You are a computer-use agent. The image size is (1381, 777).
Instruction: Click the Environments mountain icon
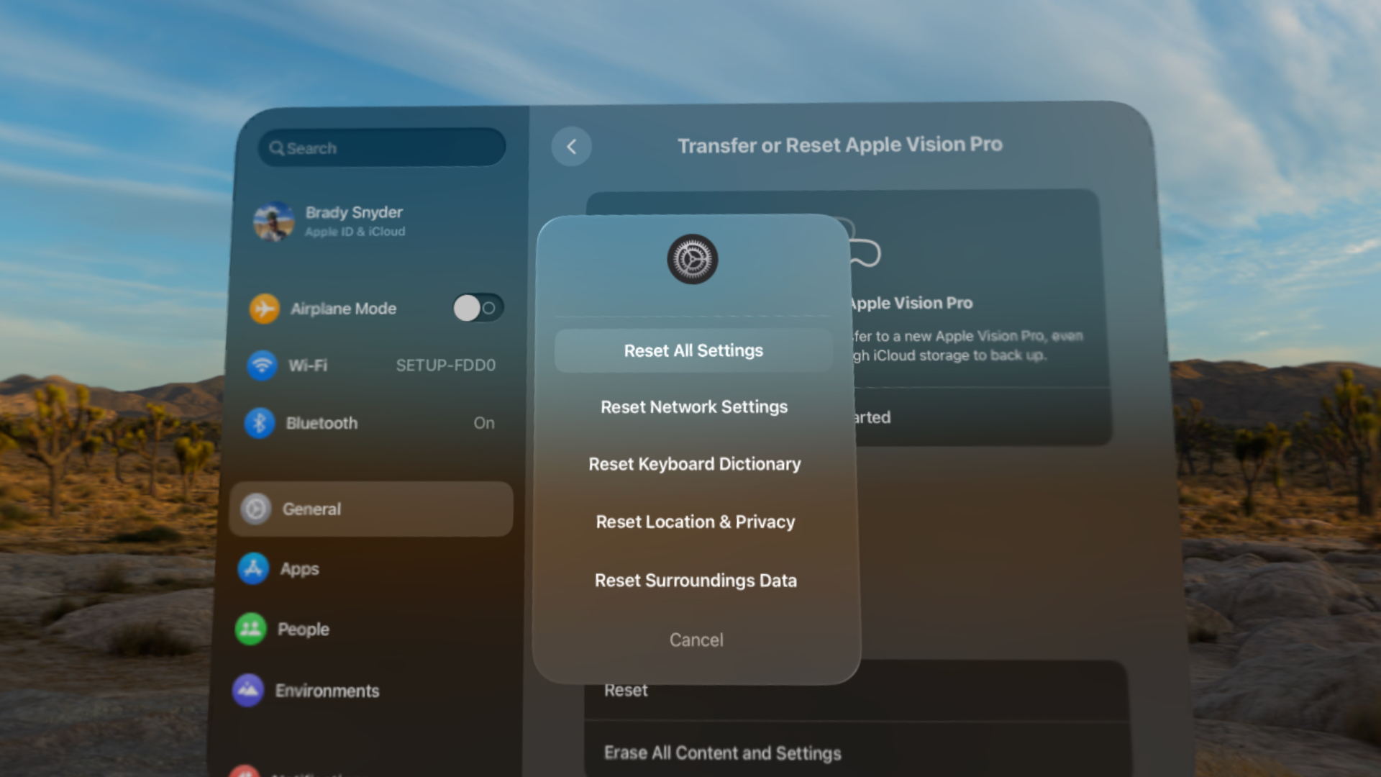coord(248,691)
